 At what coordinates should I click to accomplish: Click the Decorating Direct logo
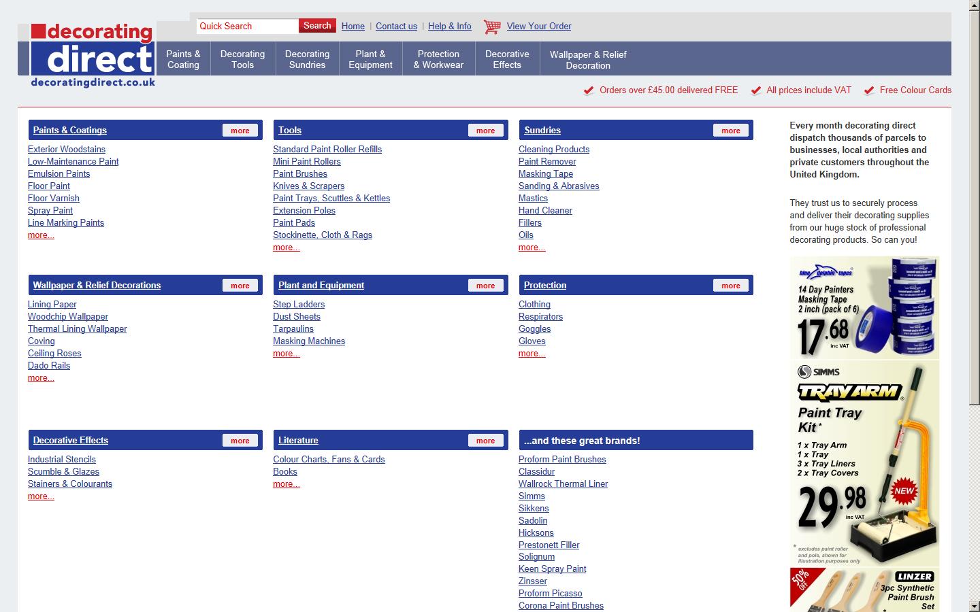93,56
